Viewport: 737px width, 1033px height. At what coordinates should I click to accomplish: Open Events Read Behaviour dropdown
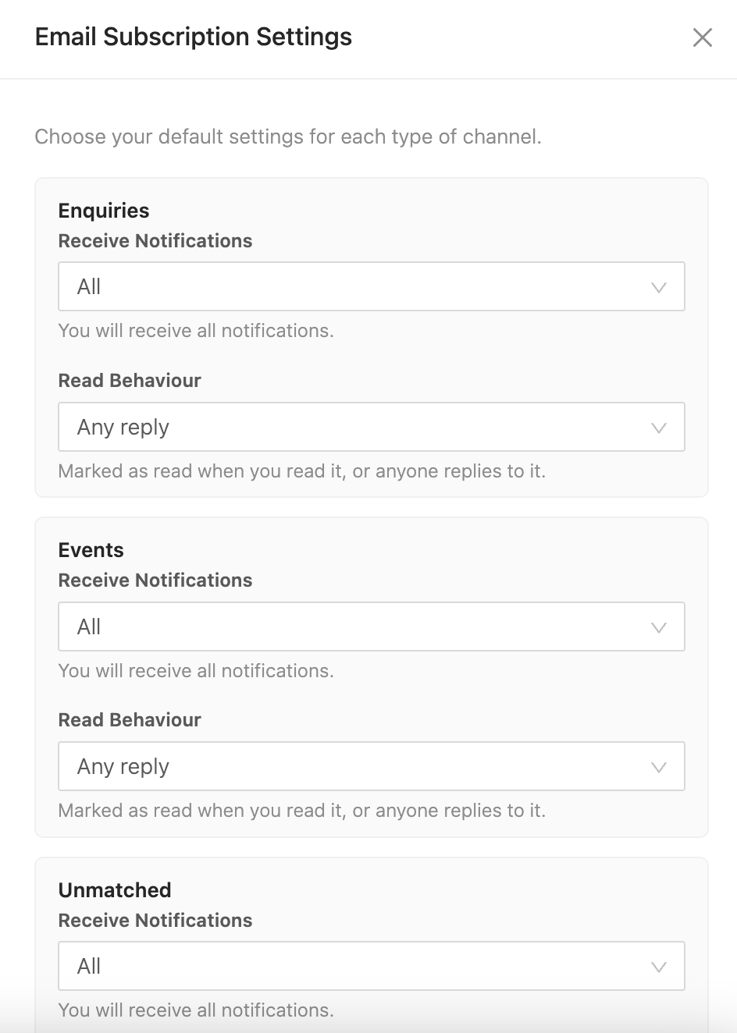pos(372,766)
